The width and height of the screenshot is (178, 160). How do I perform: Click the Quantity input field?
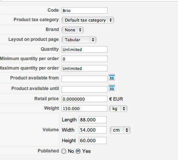click(84, 49)
